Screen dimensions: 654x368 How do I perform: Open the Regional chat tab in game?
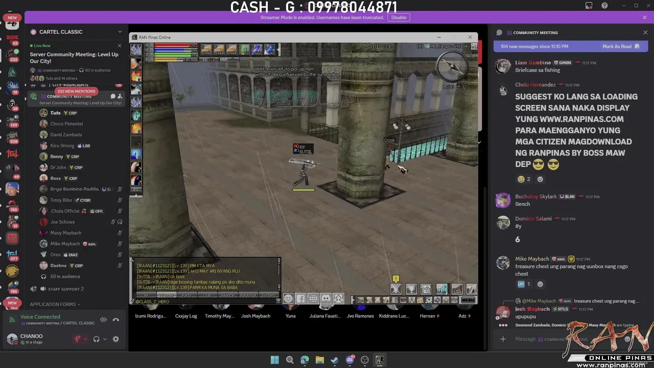(x=248, y=295)
